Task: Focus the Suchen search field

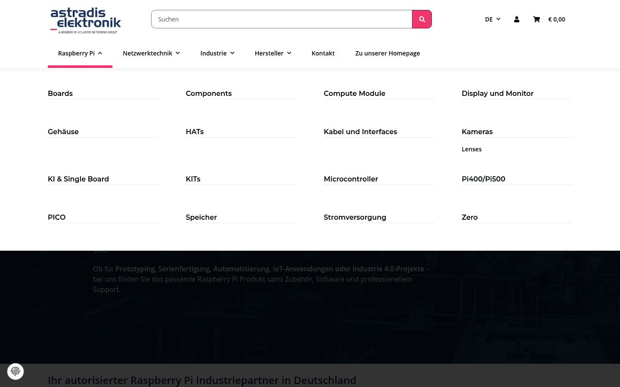Action: coord(282,19)
